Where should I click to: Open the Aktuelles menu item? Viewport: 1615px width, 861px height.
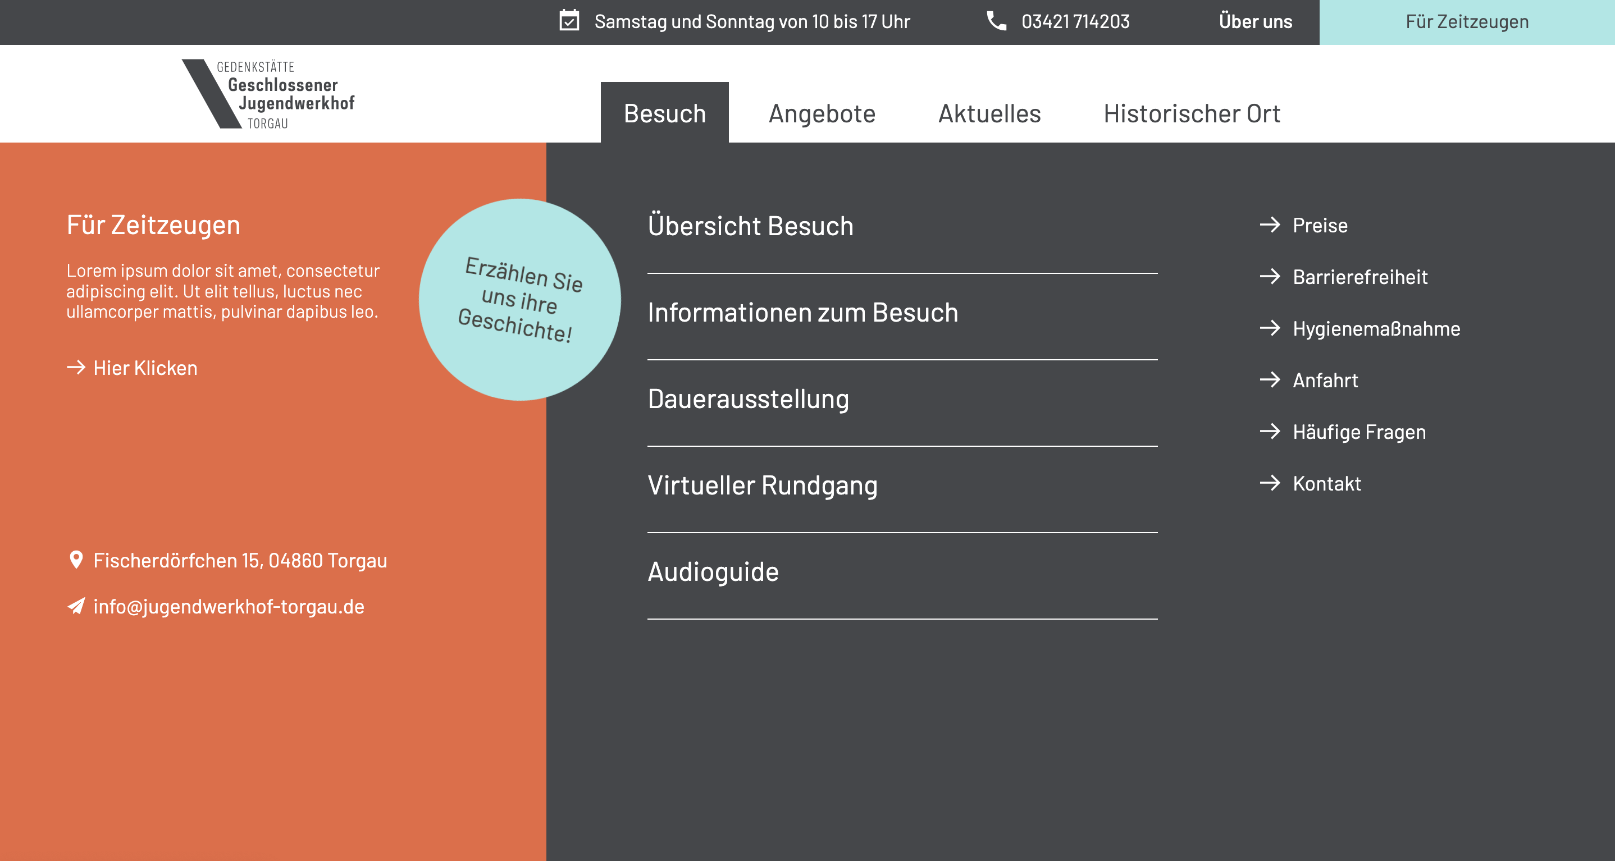[989, 114]
